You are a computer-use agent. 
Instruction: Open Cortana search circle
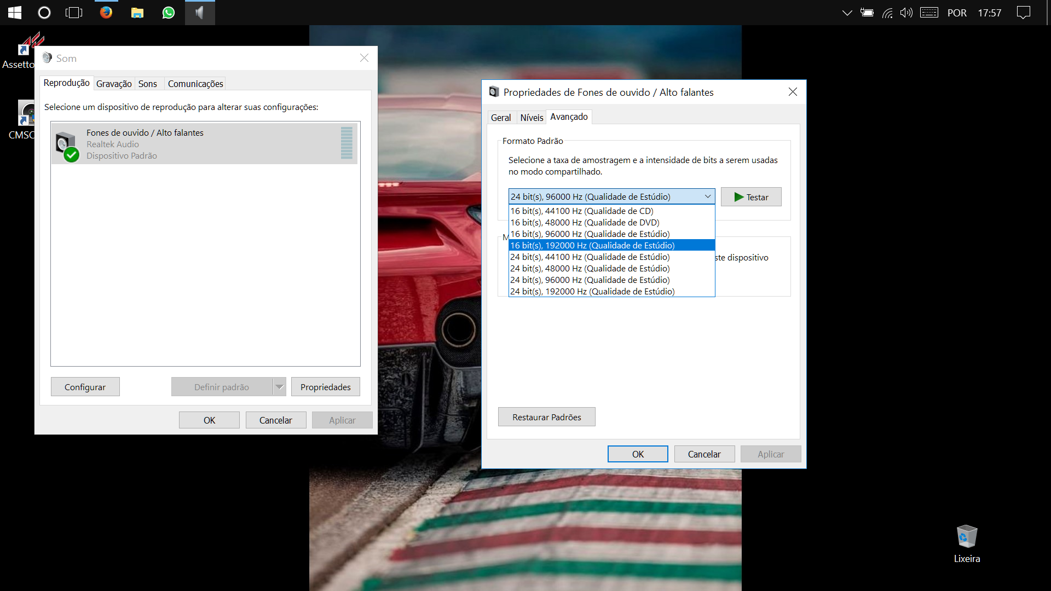coord(44,13)
